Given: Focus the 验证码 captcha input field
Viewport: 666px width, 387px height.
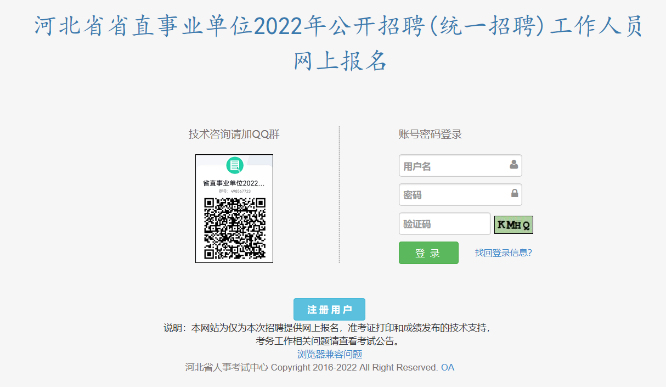Looking at the screenshot, I should point(445,224).
